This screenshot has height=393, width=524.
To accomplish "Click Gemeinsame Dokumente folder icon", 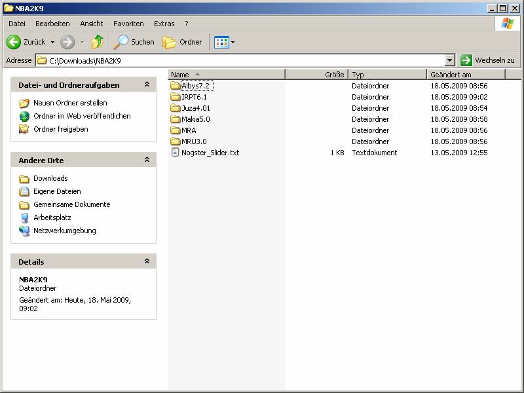I will coord(24,205).
